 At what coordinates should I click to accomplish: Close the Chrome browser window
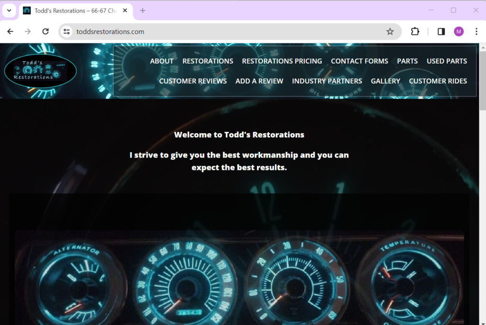click(476, 10)
